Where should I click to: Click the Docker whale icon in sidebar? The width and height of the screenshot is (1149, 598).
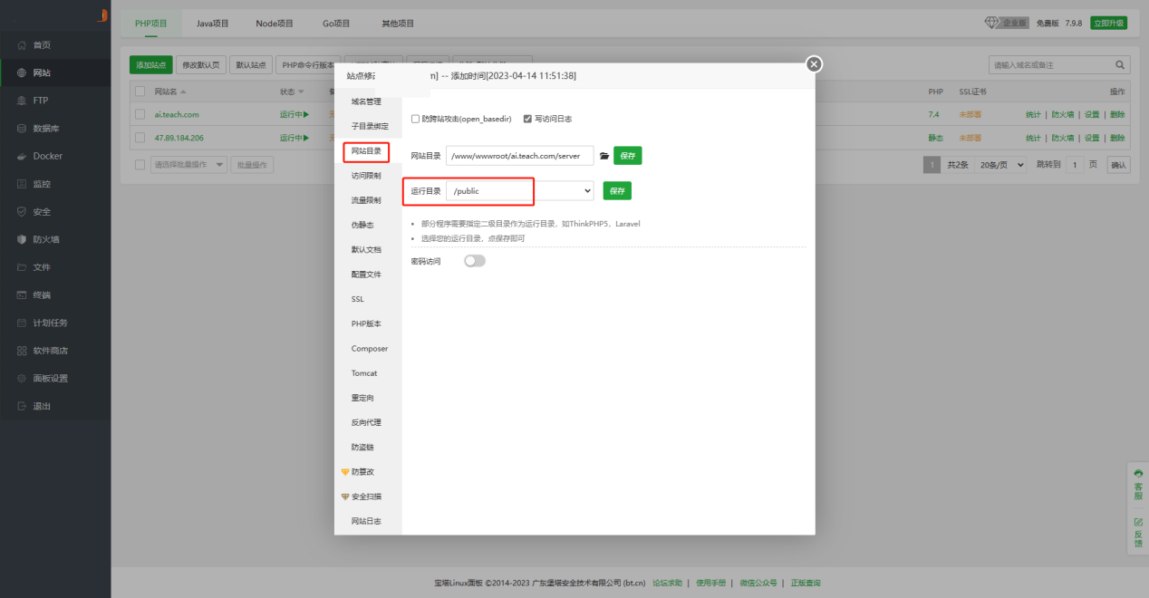23,156
